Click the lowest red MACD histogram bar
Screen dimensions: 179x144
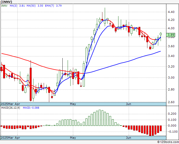click(150, 131)
